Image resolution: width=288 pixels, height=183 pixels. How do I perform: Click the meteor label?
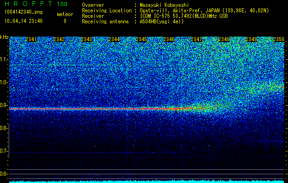(65, 14)
